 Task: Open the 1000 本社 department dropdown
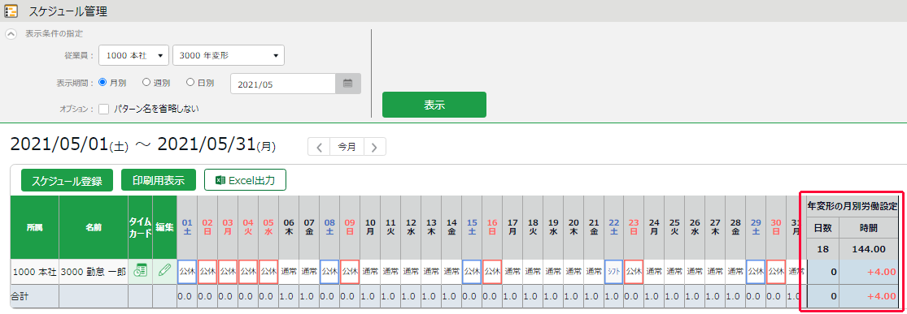[133, 55]
